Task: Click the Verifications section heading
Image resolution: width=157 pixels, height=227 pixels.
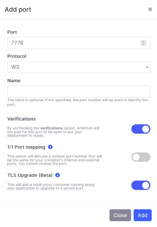Action: [x=22, y=119]
